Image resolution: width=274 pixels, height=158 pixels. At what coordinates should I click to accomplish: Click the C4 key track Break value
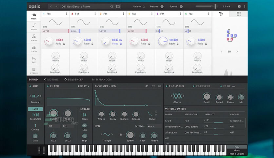tap(85, 115)
